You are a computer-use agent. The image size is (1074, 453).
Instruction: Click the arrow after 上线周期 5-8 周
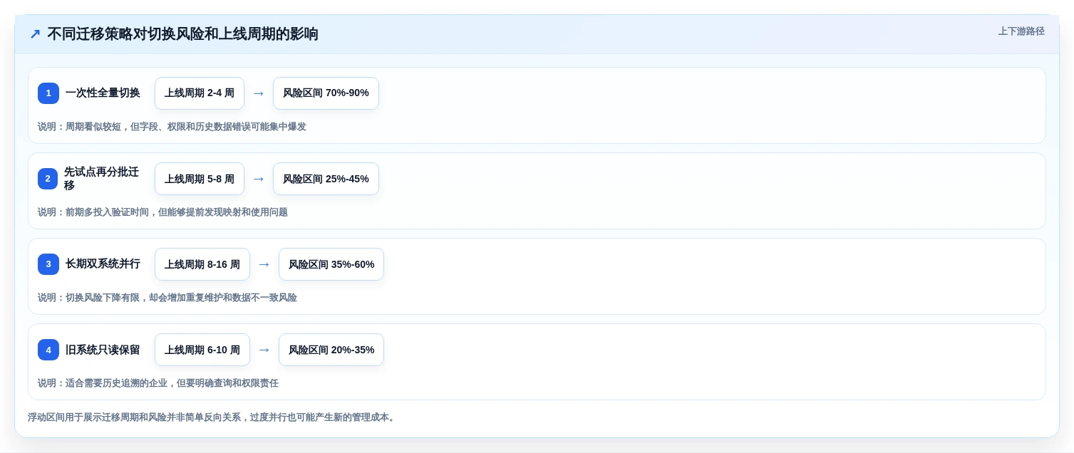click(x=259, y=179)
